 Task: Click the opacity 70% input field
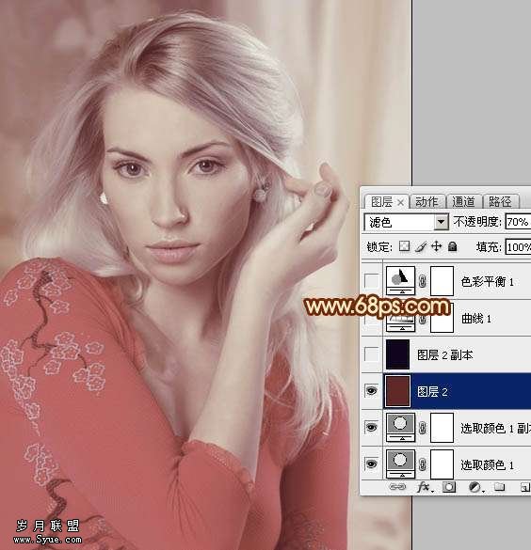pyautogui.click(x=518, y=222)
